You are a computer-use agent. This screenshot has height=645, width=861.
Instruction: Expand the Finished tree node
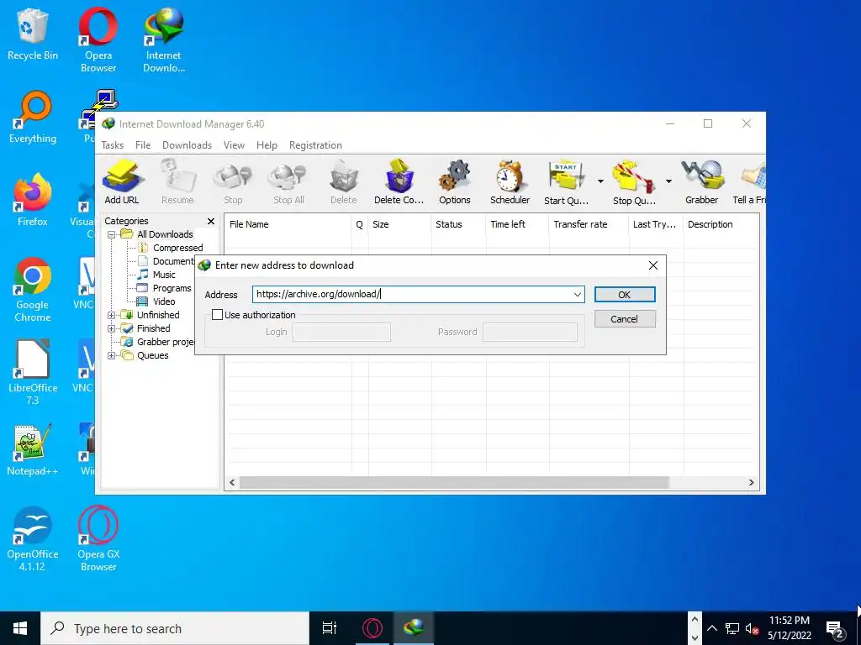pyautogui.click(x=112, y=328)
